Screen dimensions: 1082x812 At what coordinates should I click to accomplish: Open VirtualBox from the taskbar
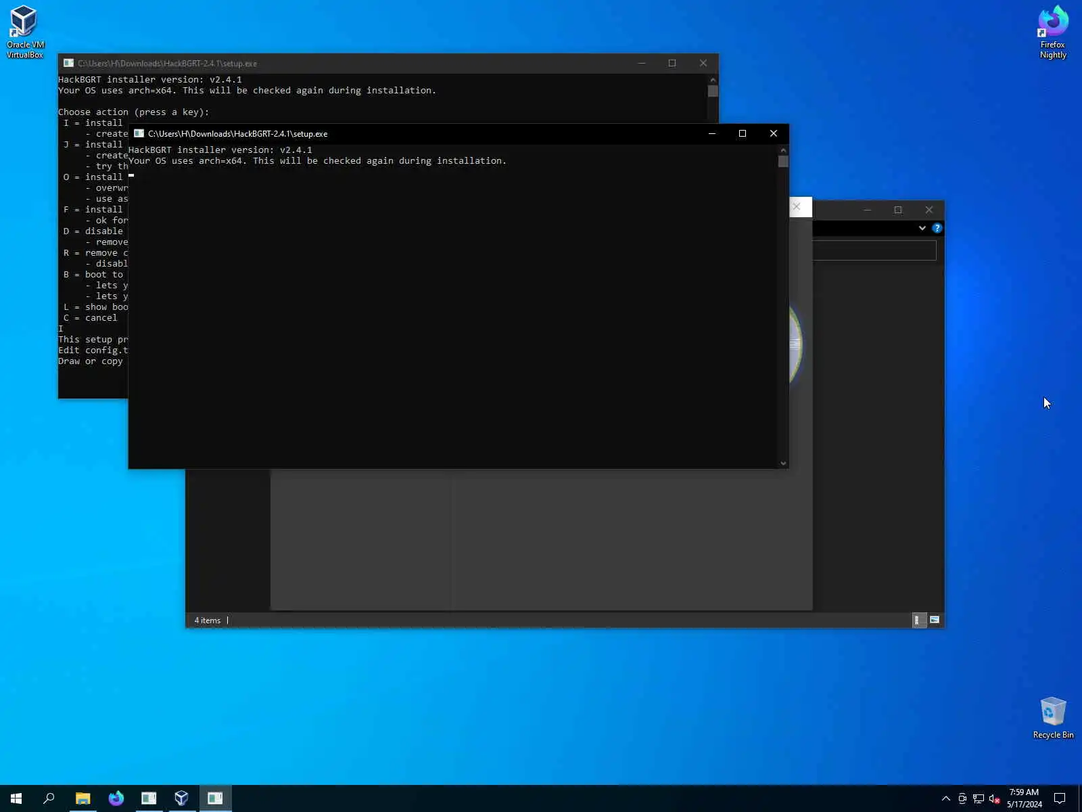(181, 798)
